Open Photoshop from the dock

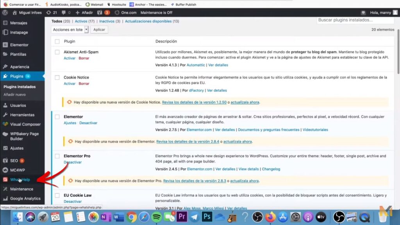[207, 217]
